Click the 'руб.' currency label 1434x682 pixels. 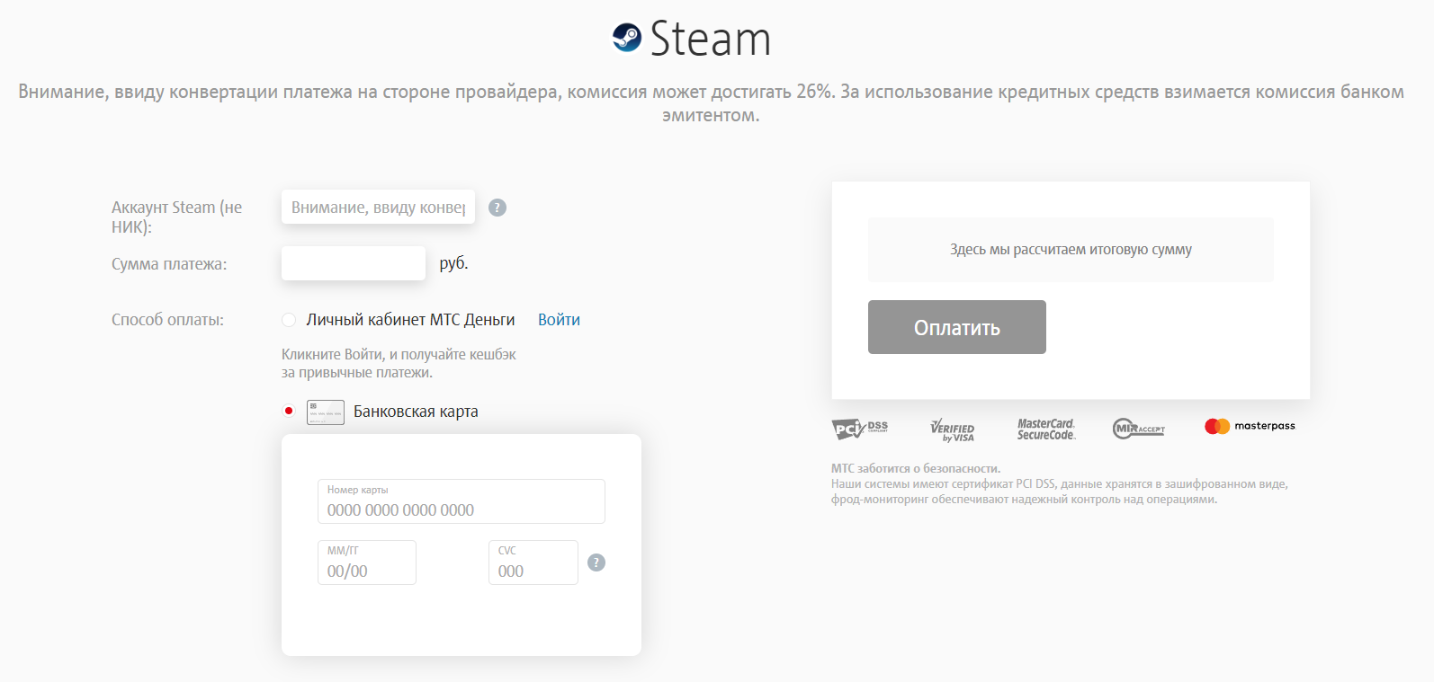point(453,263)
